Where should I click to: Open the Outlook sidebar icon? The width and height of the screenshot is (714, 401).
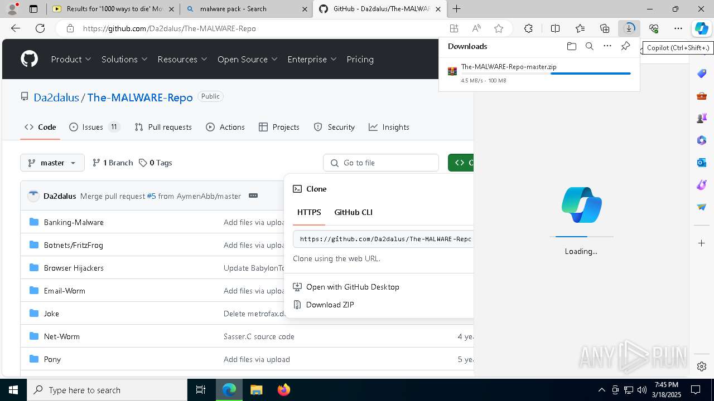click(x=702, y=163)
